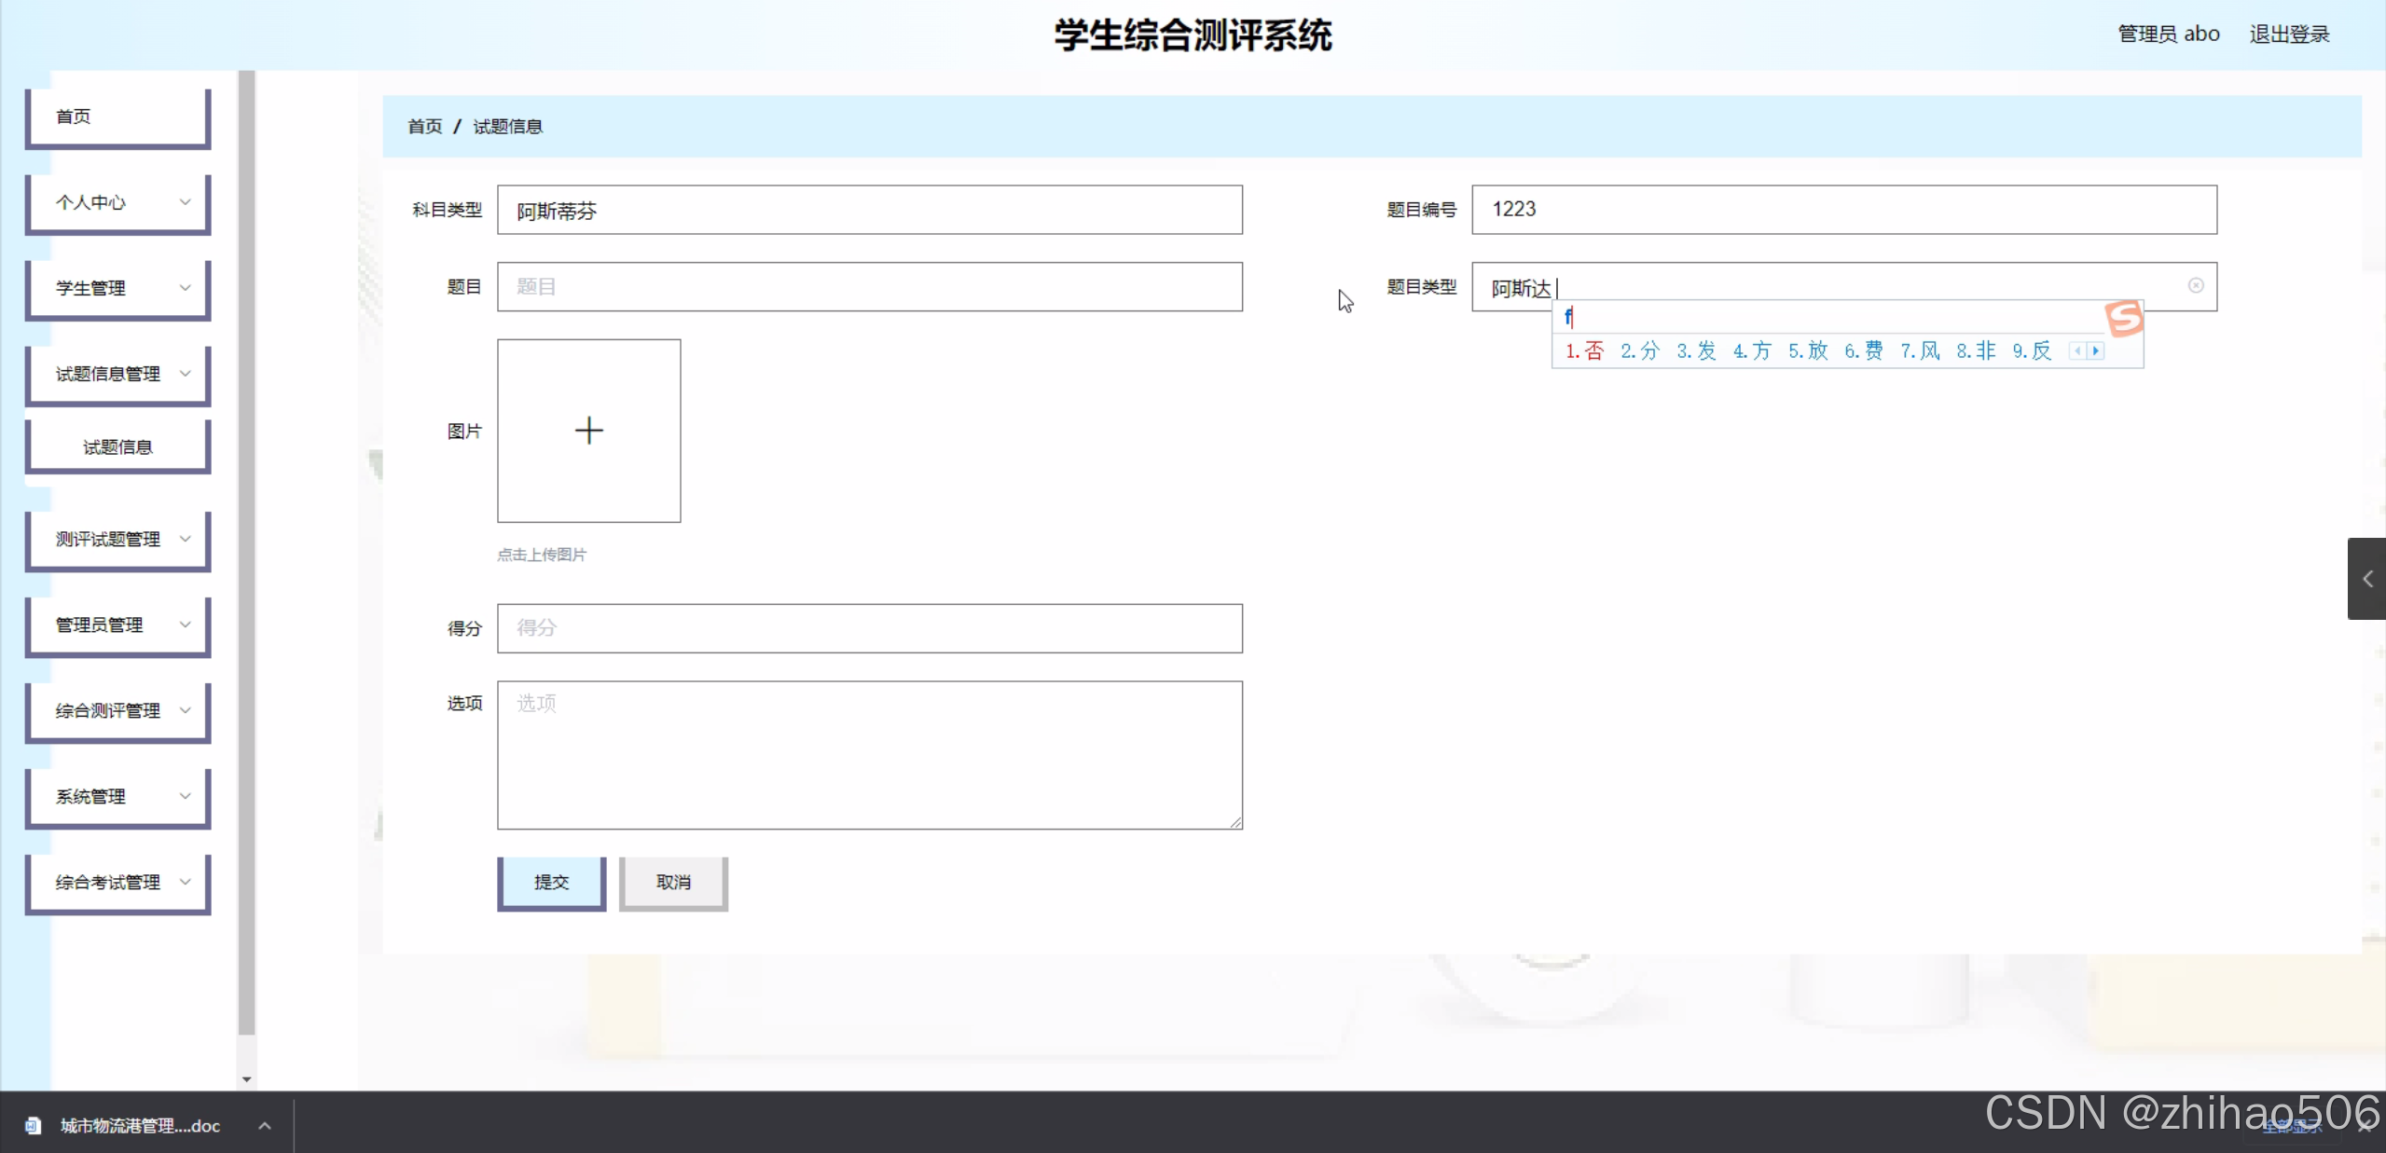
Task: Click the doc file icon in download bar
Action: 34,1126
